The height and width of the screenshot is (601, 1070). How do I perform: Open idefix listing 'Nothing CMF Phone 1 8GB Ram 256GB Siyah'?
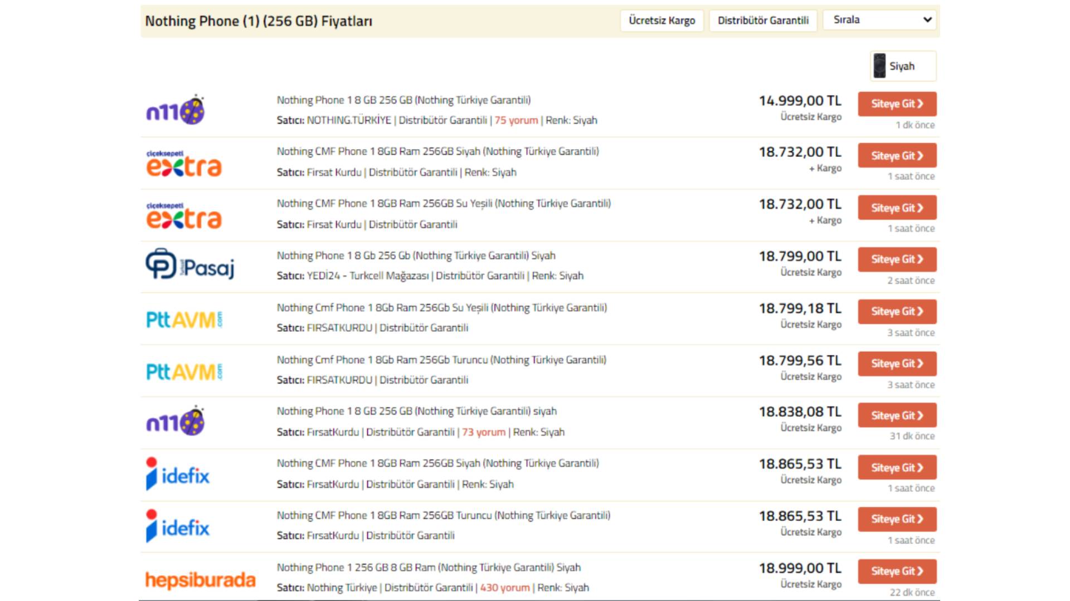pyautogui.click(x=438, y=463)
